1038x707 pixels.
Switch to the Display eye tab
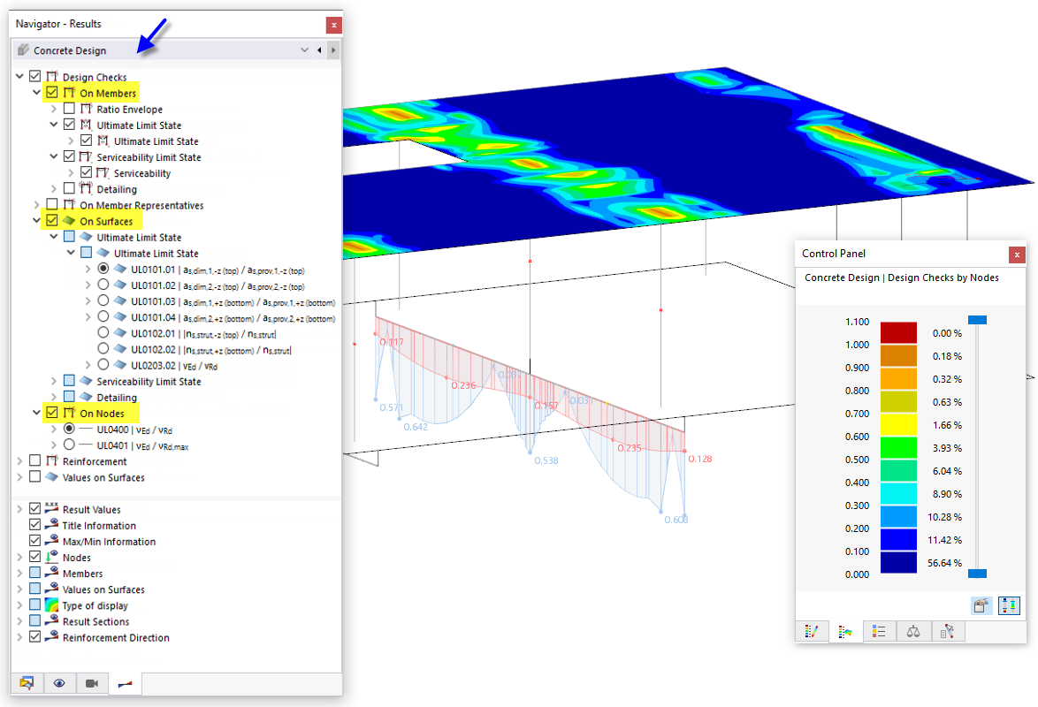[59, 683]
